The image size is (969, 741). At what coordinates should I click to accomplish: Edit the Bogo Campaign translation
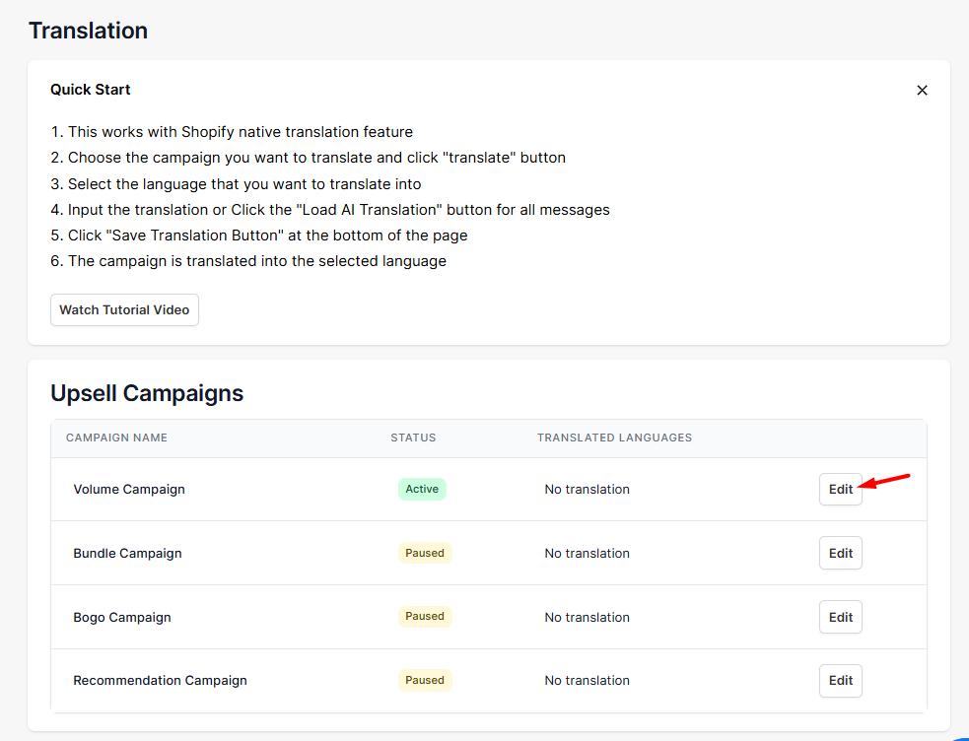pyautogui.click(x=841, y=617)
